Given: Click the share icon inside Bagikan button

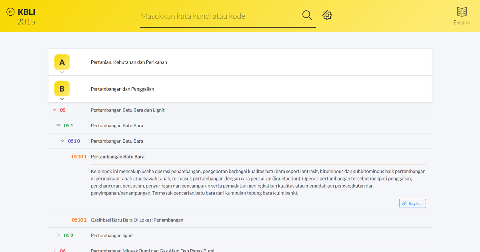Looking at the screenshot, I should coord(405,203).
